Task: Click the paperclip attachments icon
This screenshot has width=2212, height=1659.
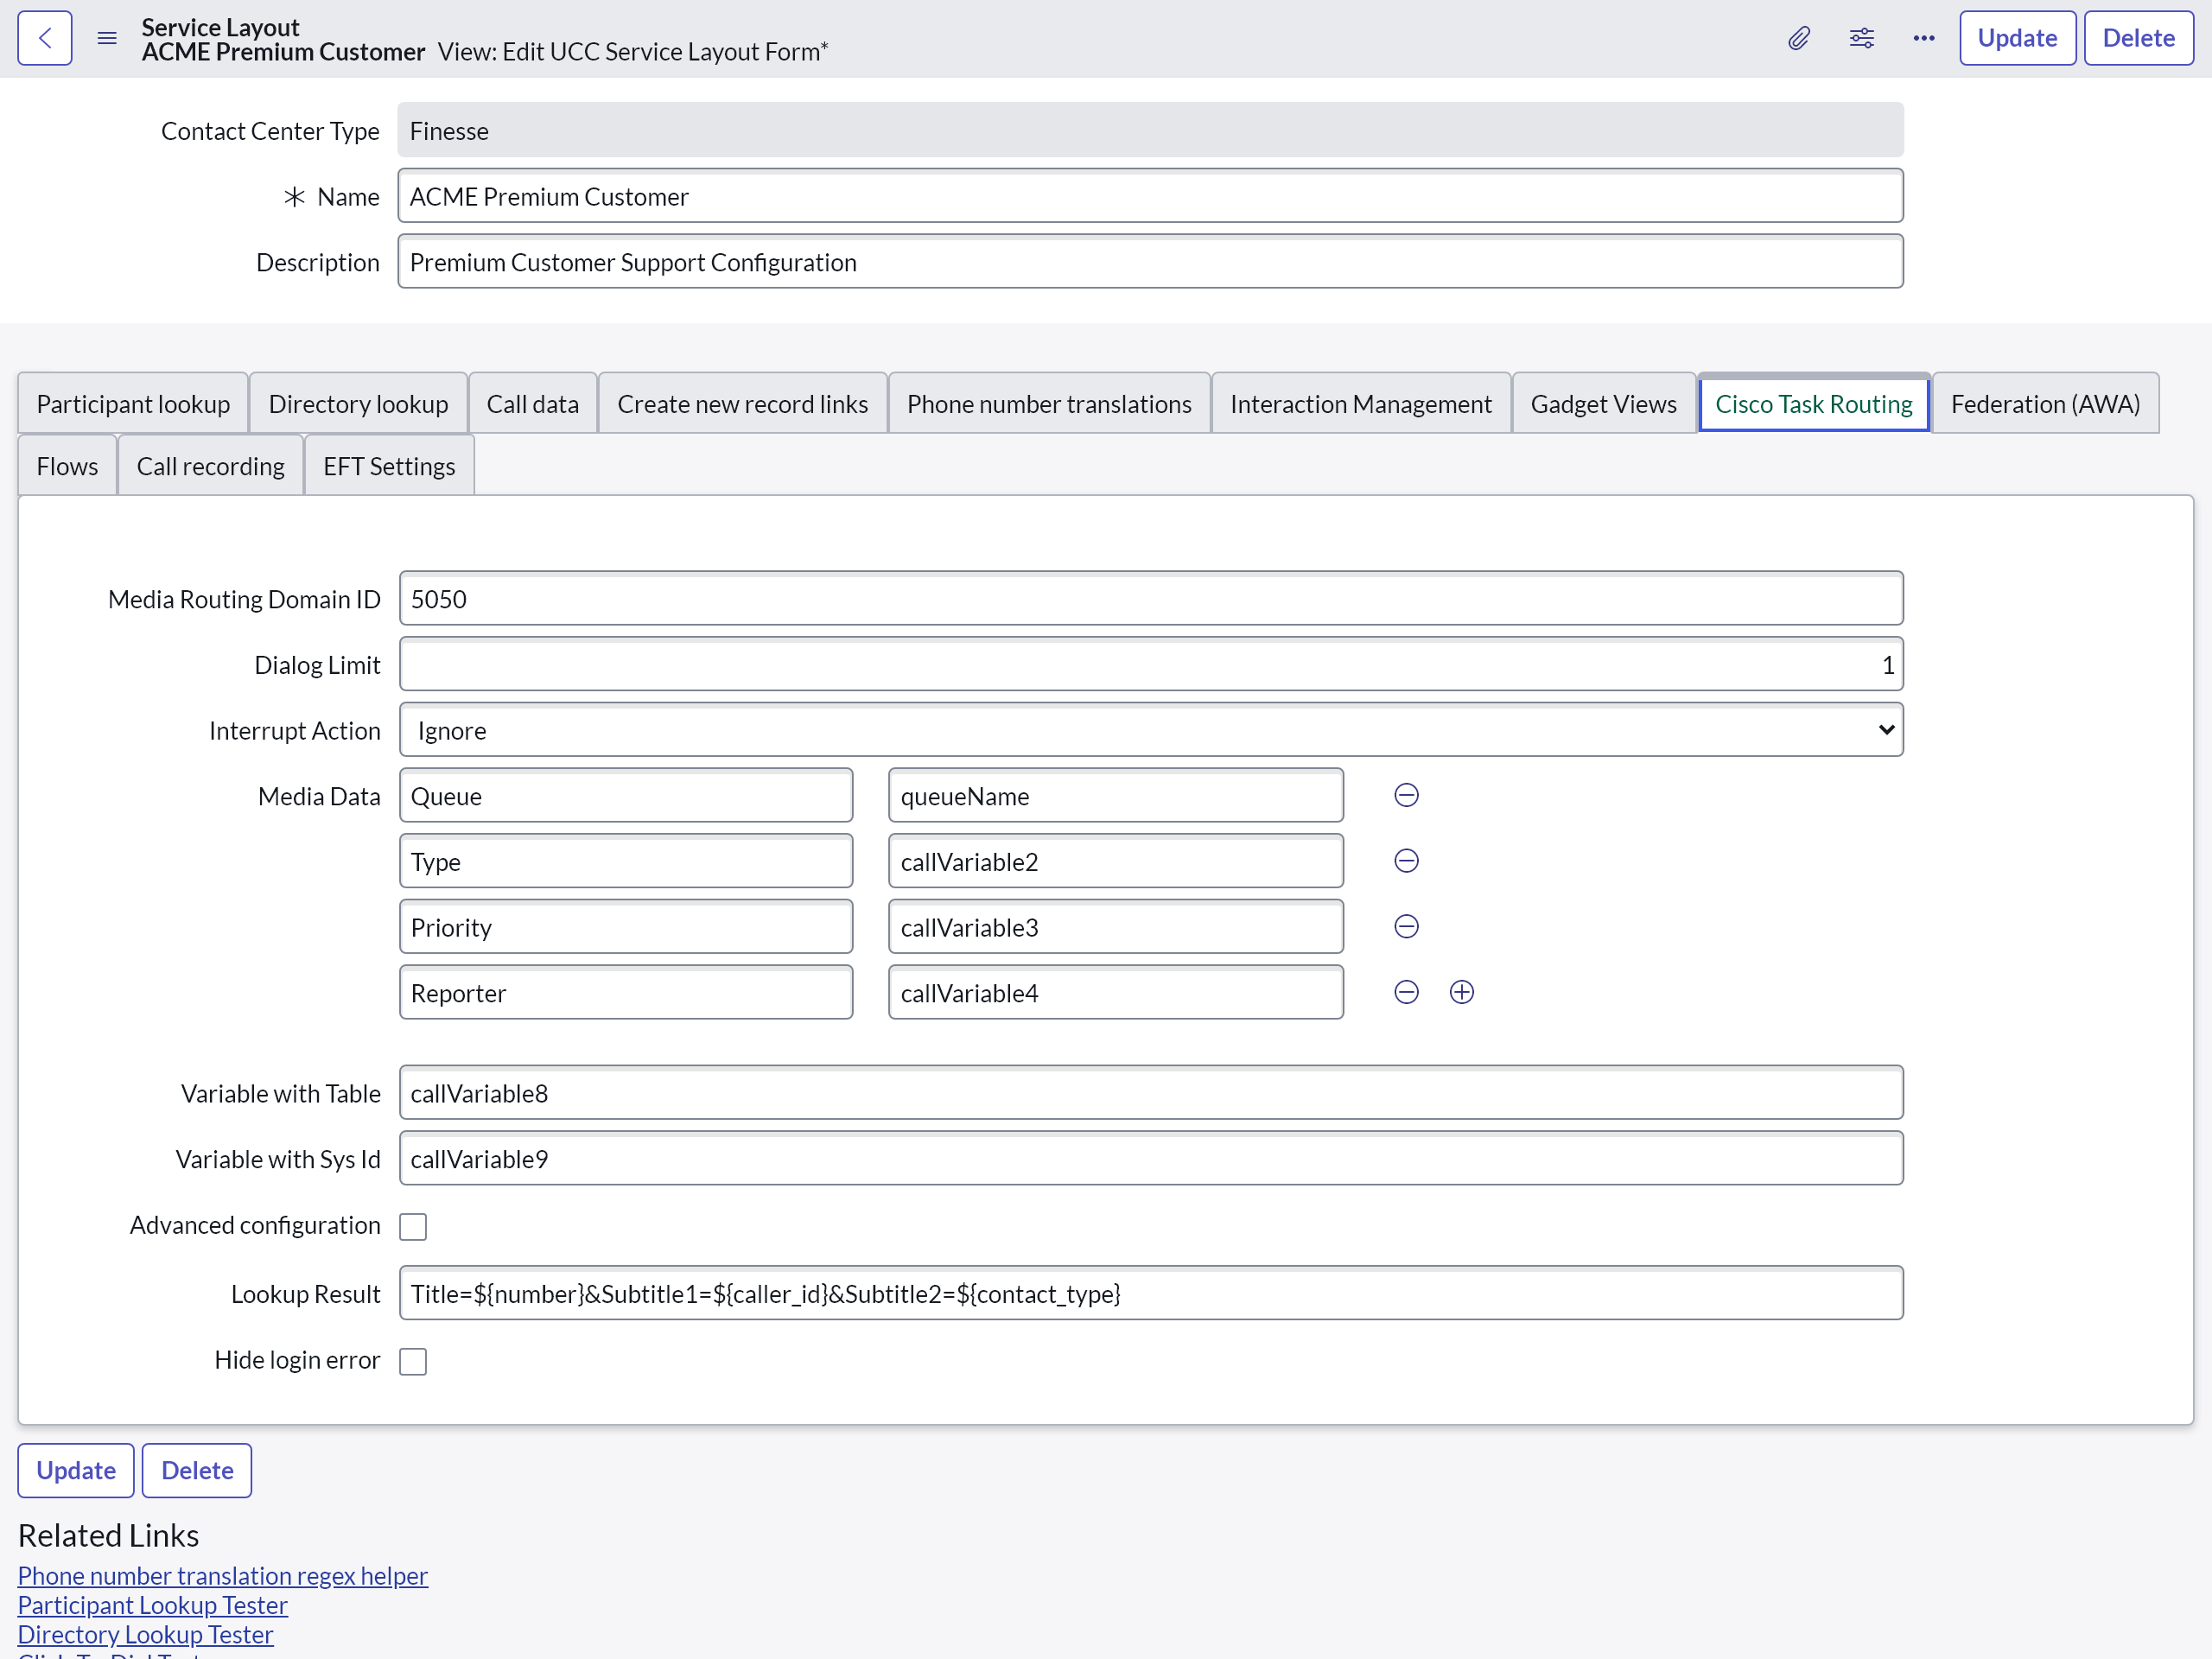Action: 1798,38
